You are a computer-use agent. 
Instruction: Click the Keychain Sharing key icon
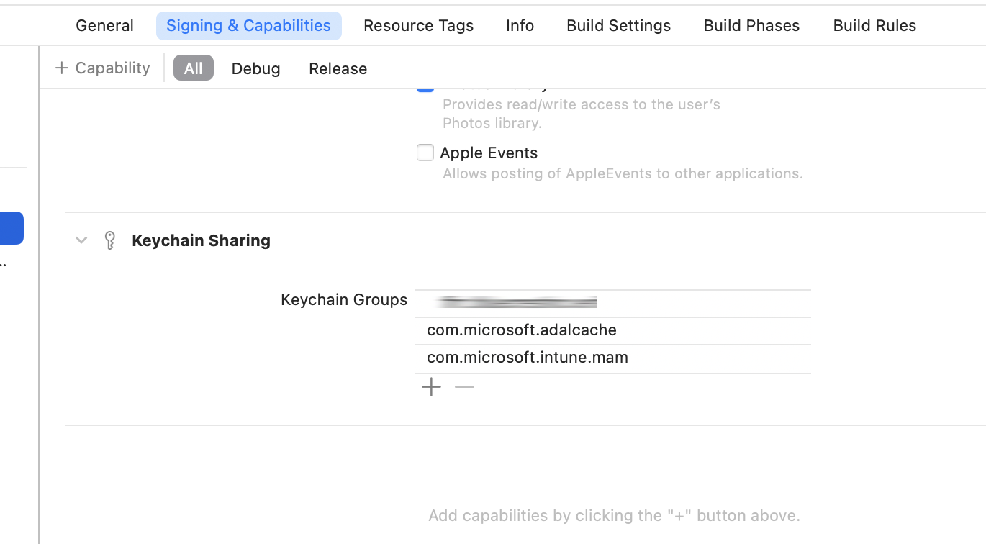[x=109, y=240]
